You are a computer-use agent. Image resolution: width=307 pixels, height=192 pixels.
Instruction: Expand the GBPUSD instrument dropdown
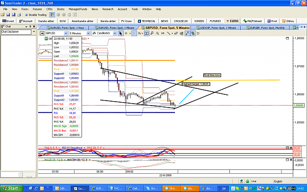66,33
